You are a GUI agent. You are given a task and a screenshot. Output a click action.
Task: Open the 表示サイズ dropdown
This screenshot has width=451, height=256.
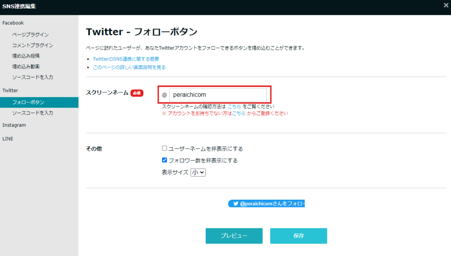coord(198,172)
